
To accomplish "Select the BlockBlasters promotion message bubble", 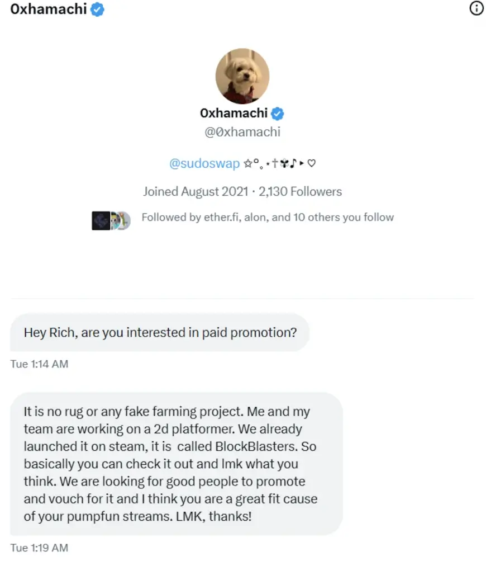I will 177,463.
